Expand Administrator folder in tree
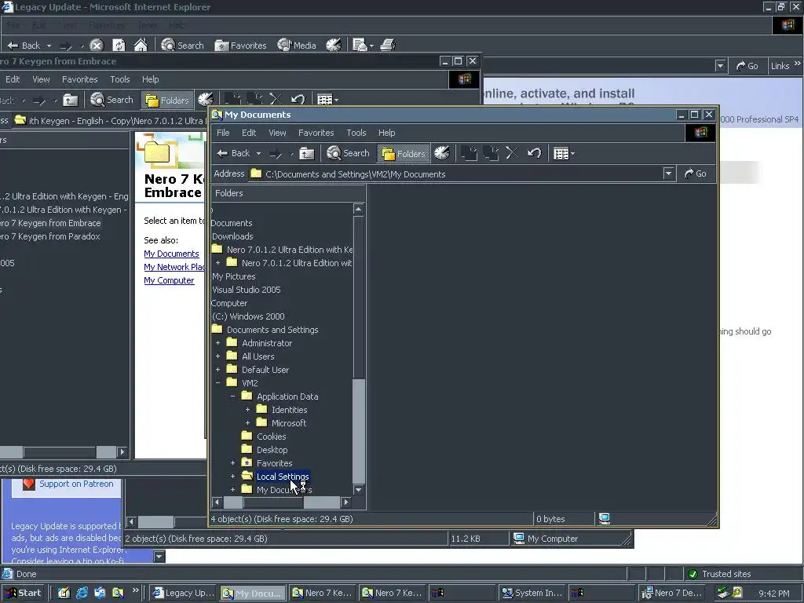 (218, 343)
